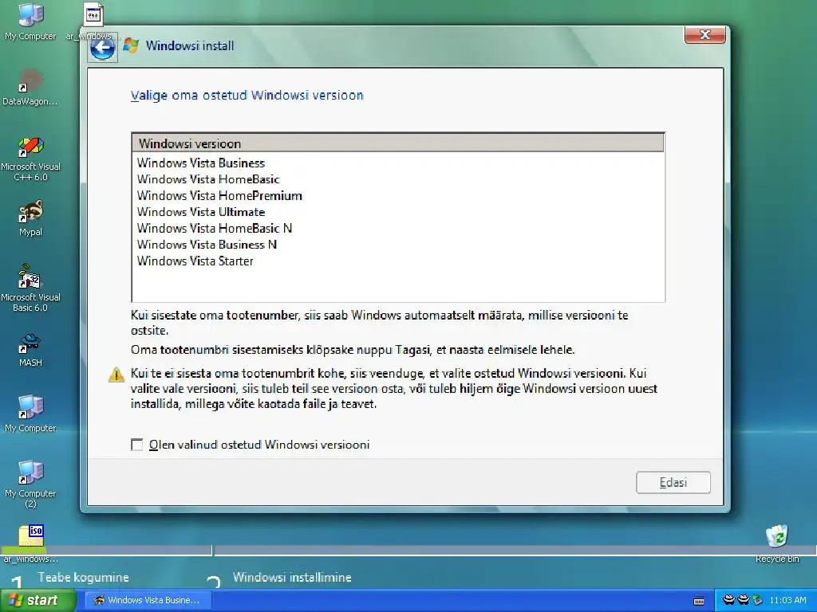
Task: Pick Windows Vista Ultimate from the list
Action: pos(200,212)
